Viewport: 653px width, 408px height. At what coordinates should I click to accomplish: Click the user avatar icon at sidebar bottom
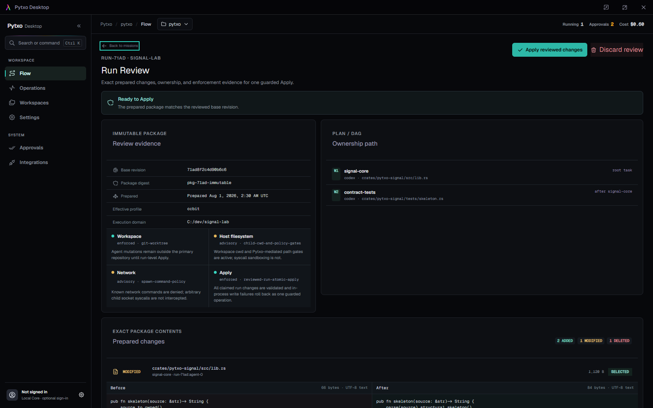[12, 395]
